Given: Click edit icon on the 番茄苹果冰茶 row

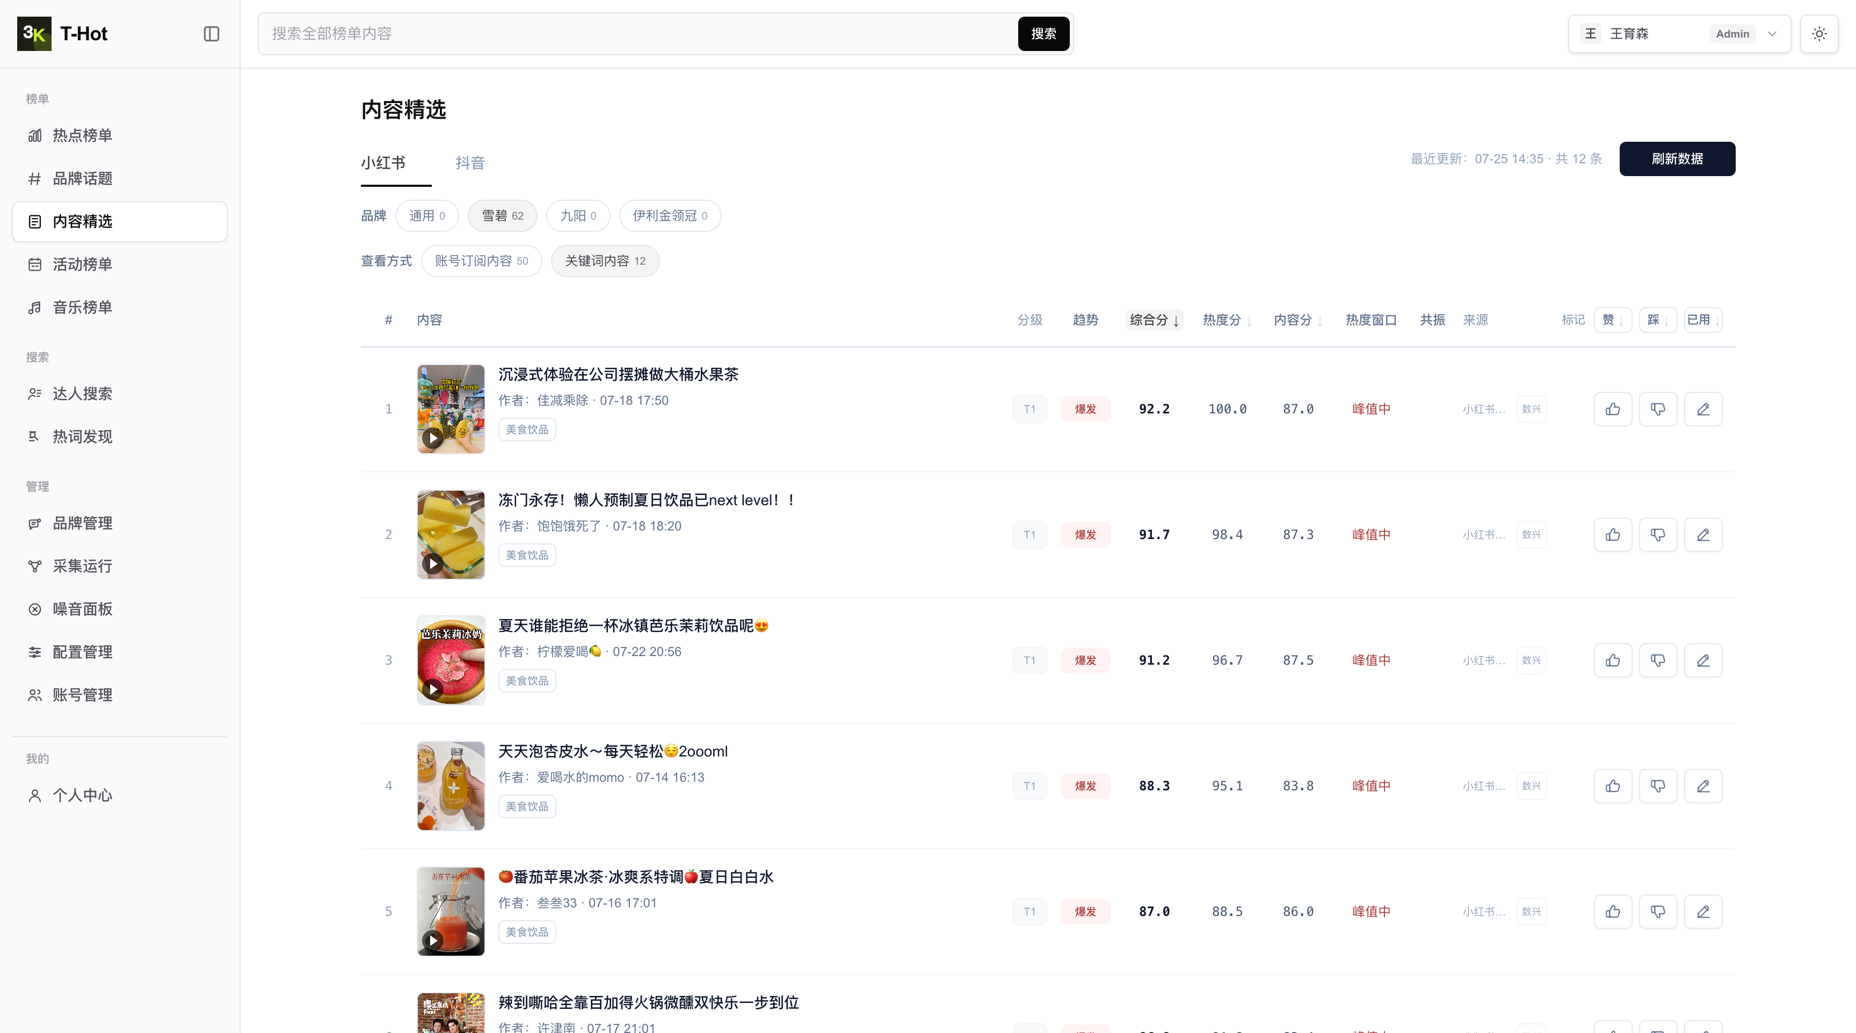Looking at the screenshot, I should pos(1703,912).
